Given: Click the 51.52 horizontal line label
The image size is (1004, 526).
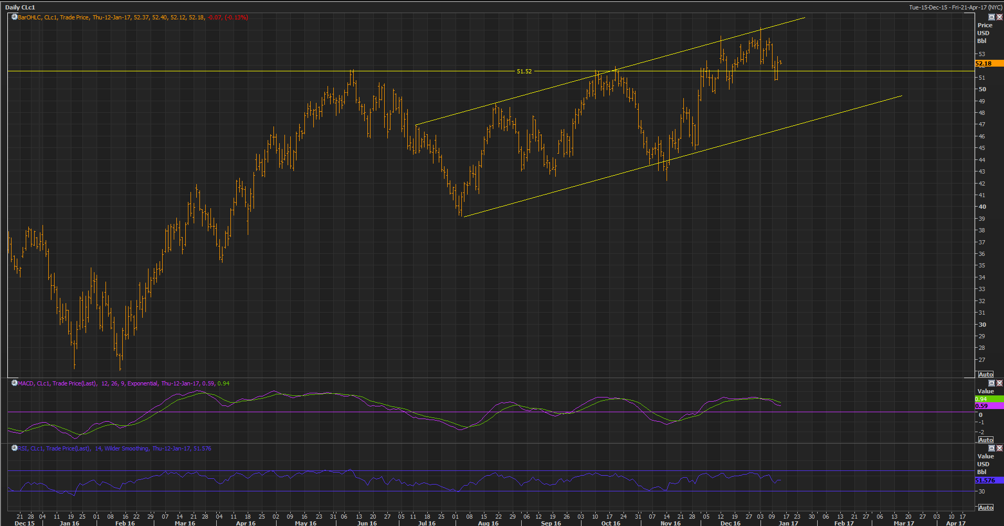Looking at the screenshot, I should [524, 71].
